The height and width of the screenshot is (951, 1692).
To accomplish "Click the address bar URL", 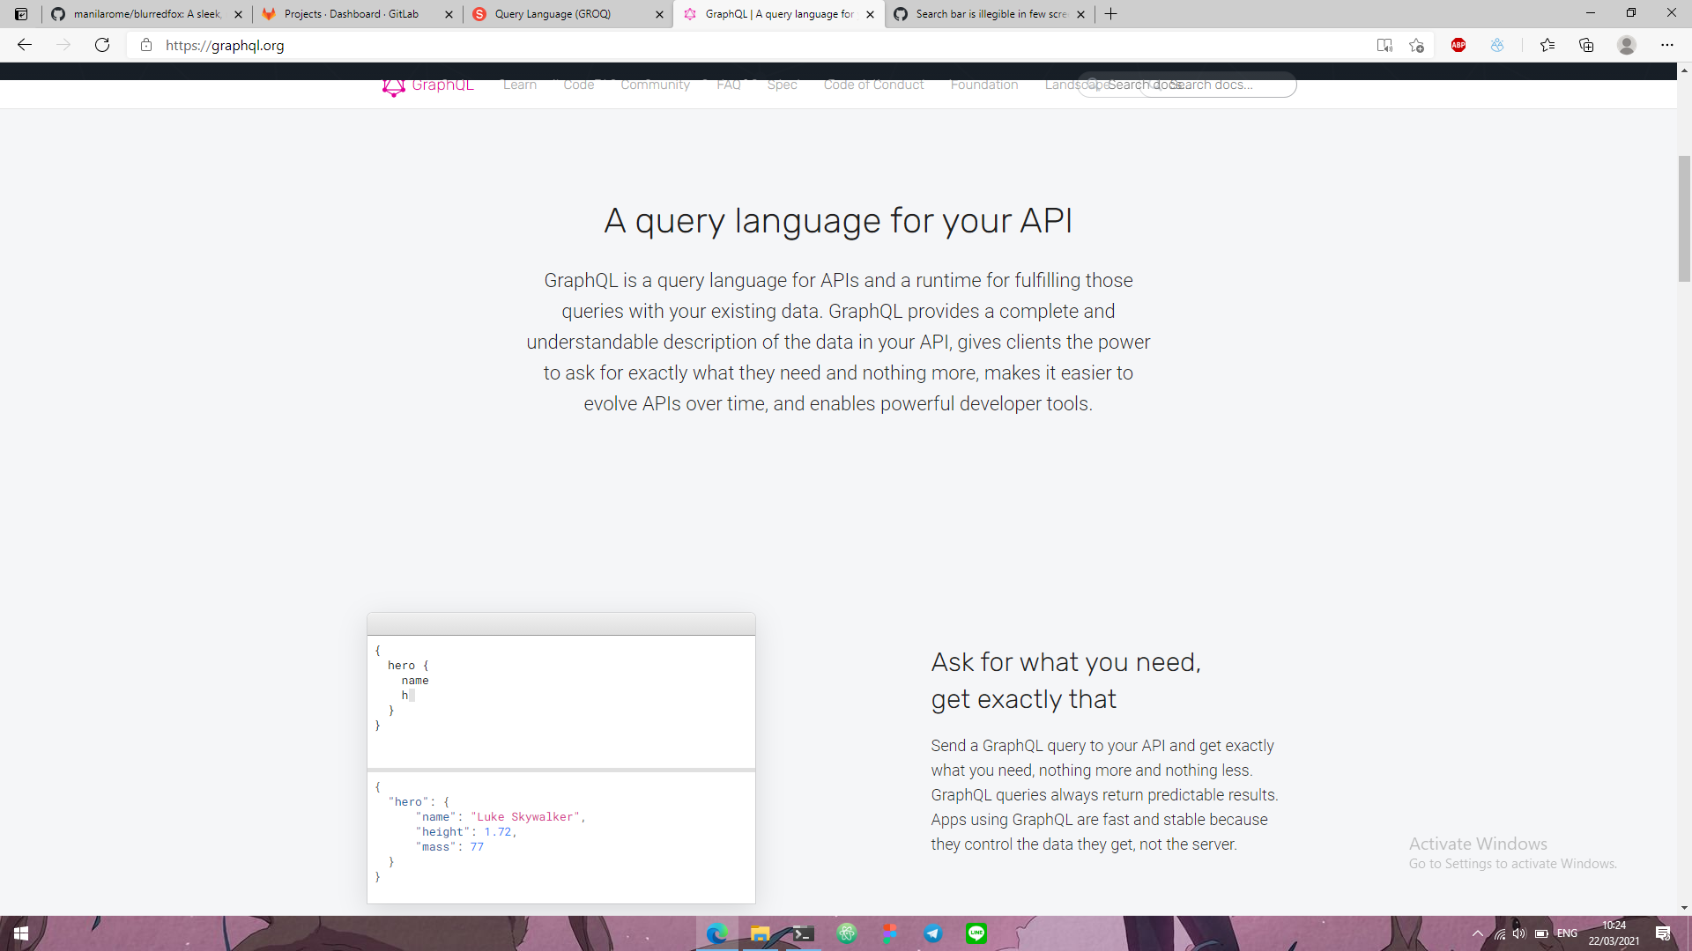I will click(x=225, y=45).
